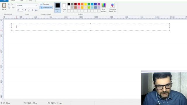Click the cursor position readout in status bar
This screenshot has height=105, width=187.
5,103
